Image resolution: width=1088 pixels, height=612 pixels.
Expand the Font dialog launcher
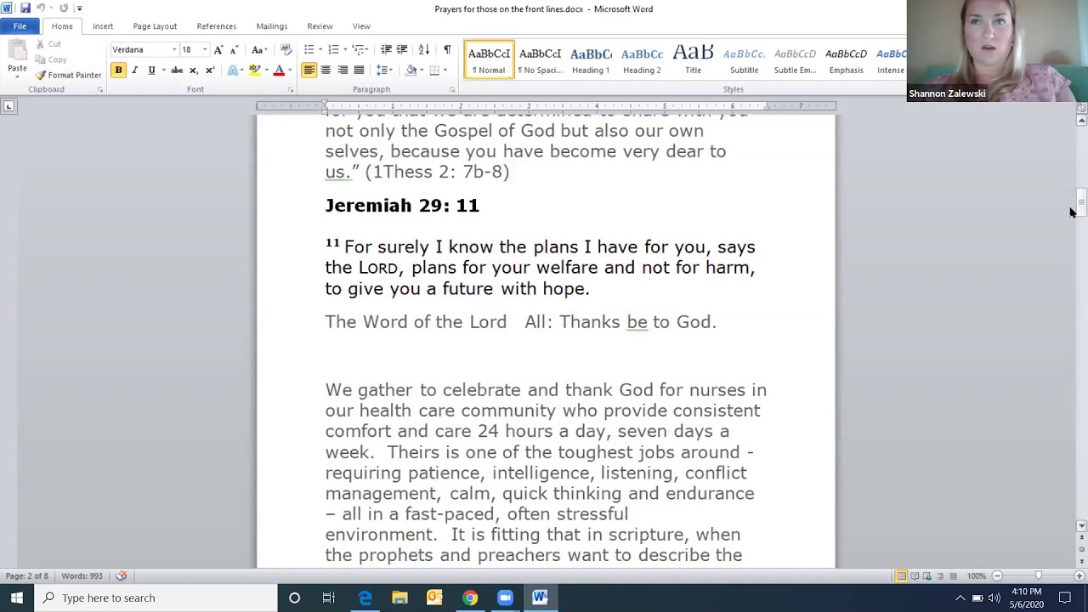click(290, 89)
